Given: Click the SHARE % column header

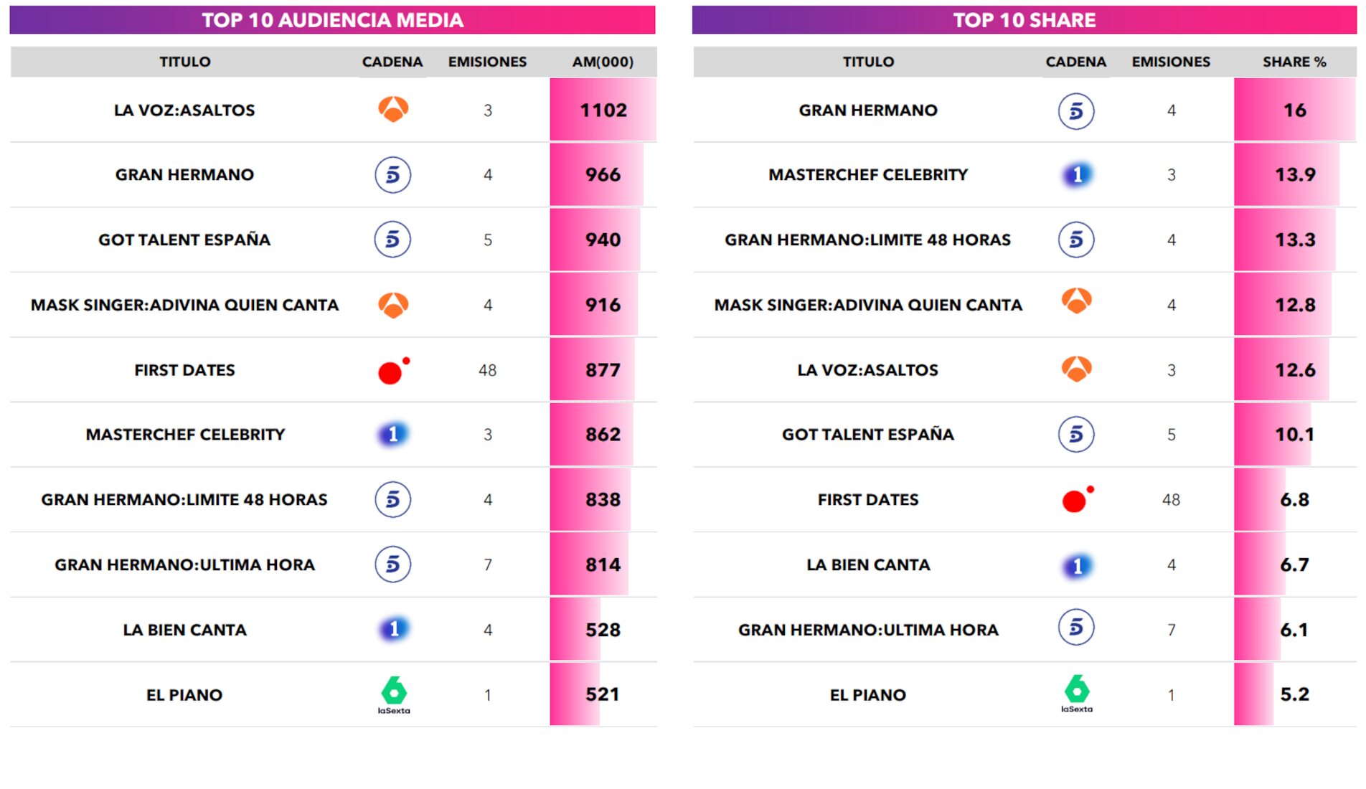Looking at the screenshot, I should coord(1294,62).
